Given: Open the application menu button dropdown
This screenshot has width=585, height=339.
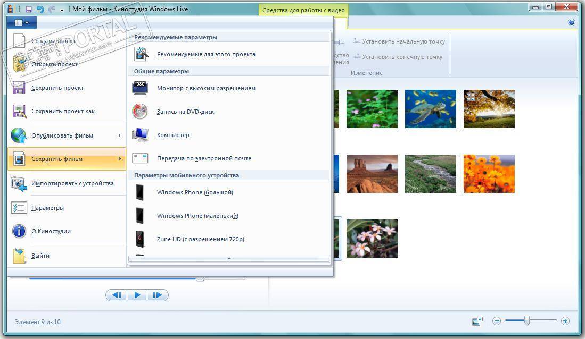Looking at the screenshot, I should (x=22, y=23).
